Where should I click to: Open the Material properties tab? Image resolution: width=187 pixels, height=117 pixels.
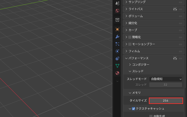pos(117,73)
